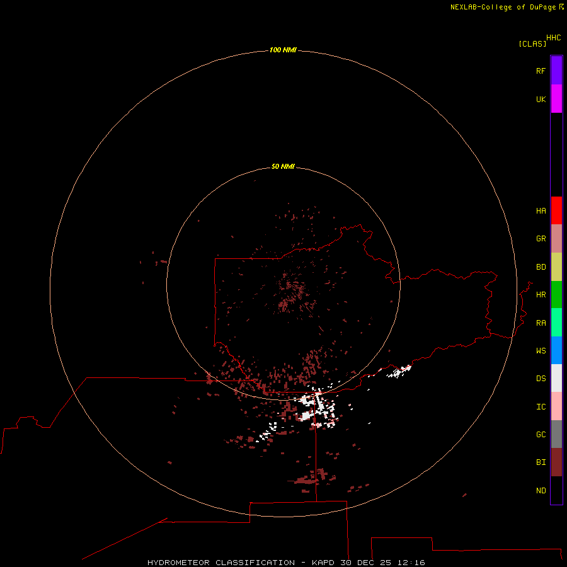Select the BD yellow legend swatch
Screen dimensions: 567x567
556,267
